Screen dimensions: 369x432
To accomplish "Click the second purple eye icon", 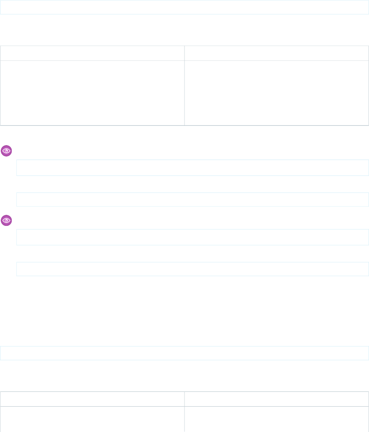I will point(6,221).
